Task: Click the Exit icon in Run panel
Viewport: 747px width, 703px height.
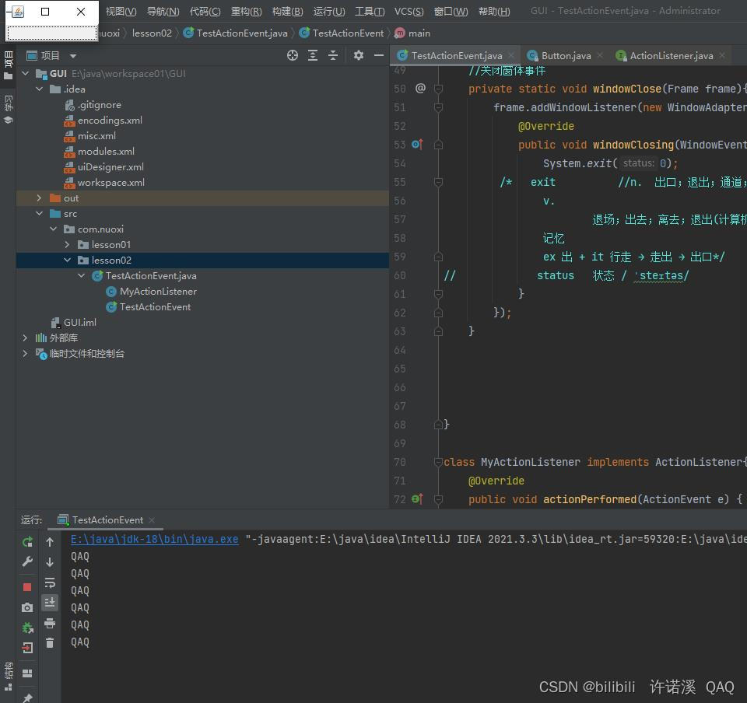Action: pos(27,648)
